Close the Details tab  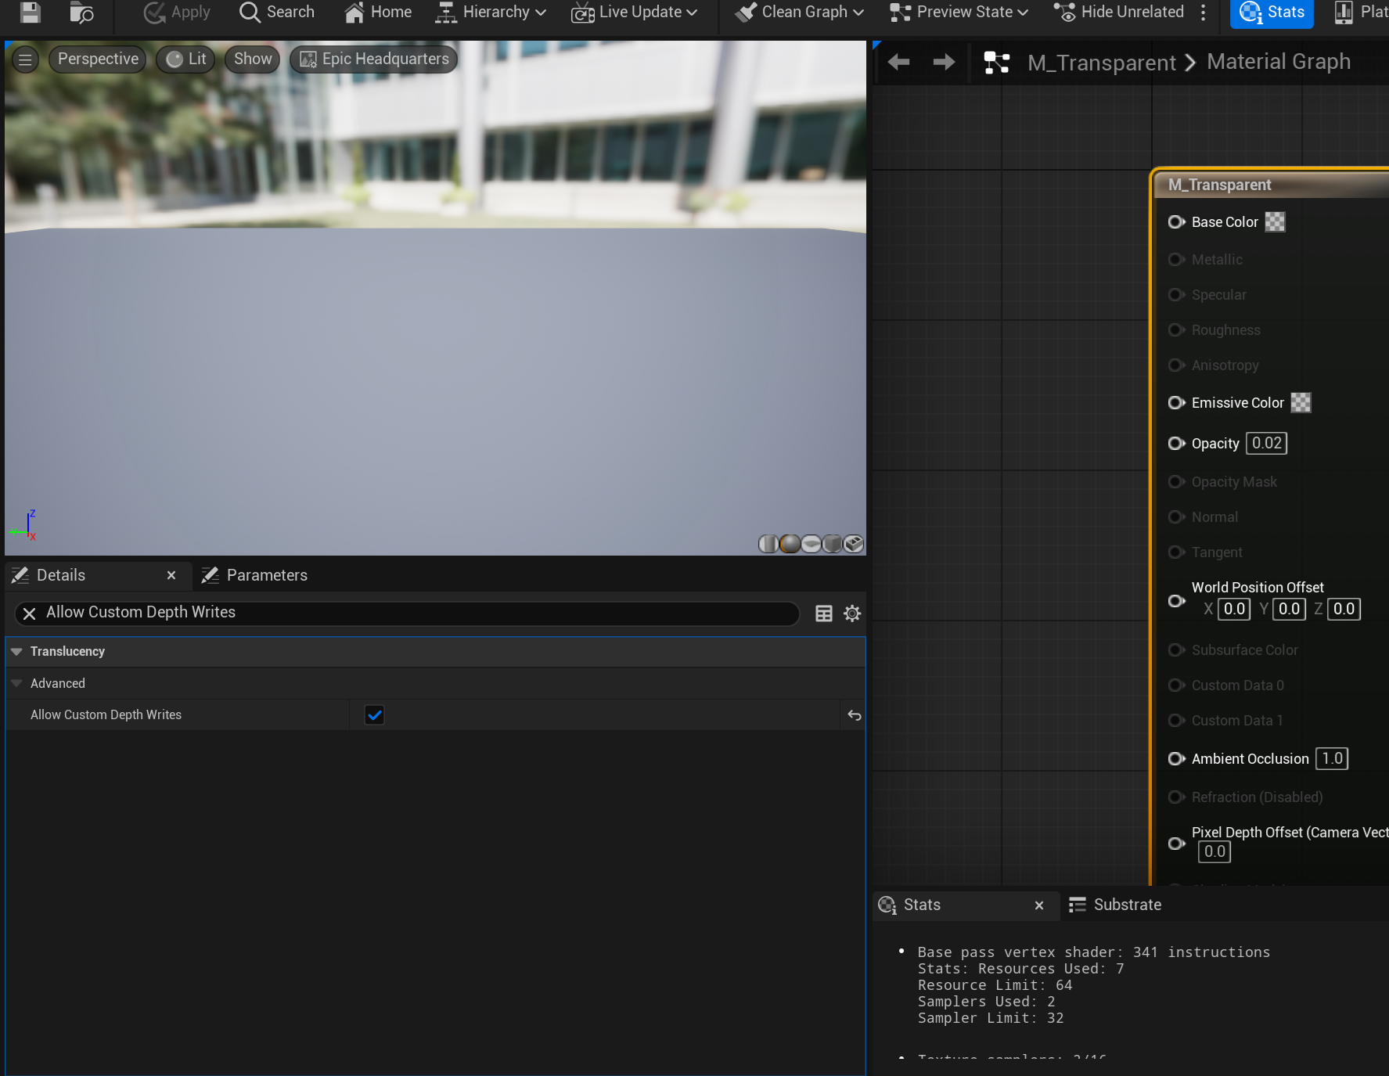(171, 575)
